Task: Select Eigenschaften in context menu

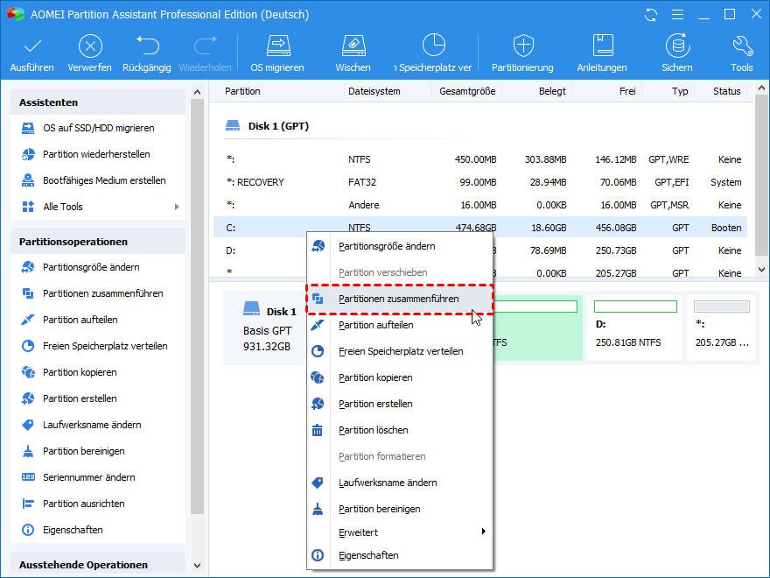Action: [x=400, y=555]
